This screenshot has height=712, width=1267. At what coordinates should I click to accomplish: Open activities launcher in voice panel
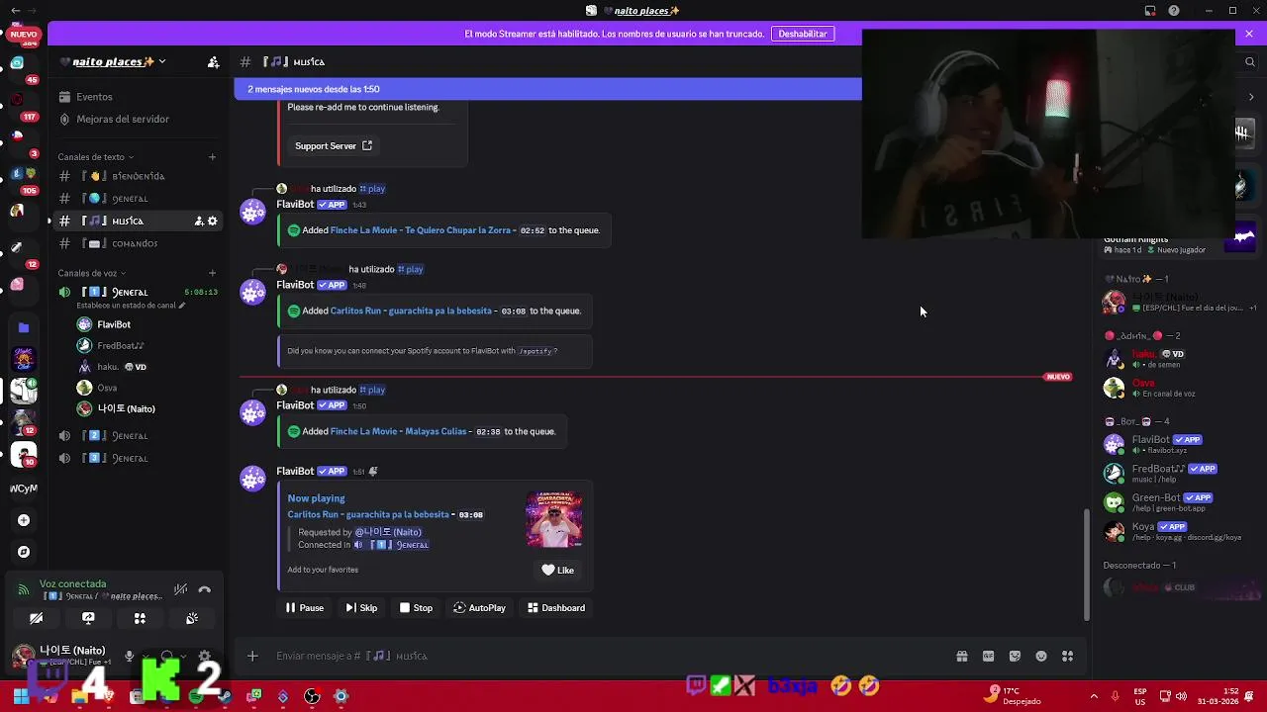(140, 618)
